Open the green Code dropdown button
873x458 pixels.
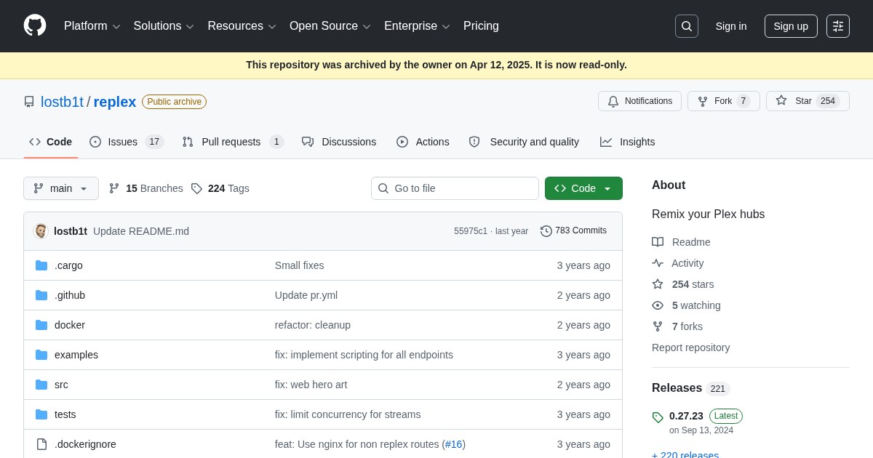tap(583, 188)
